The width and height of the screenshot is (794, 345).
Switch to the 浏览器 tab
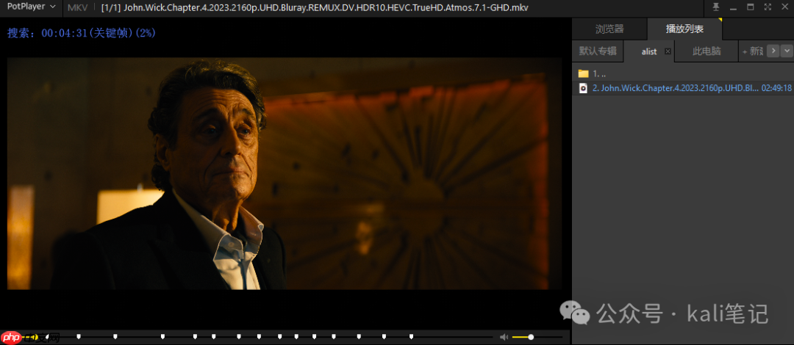[x=609, y=29]
